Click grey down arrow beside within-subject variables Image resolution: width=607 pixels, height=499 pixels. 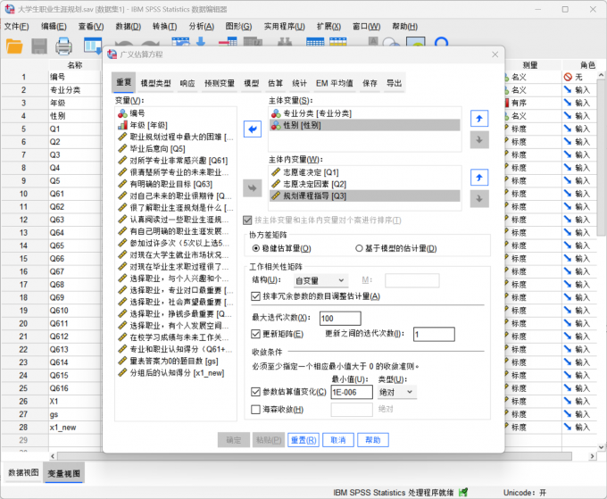click(x=479, y=198)
